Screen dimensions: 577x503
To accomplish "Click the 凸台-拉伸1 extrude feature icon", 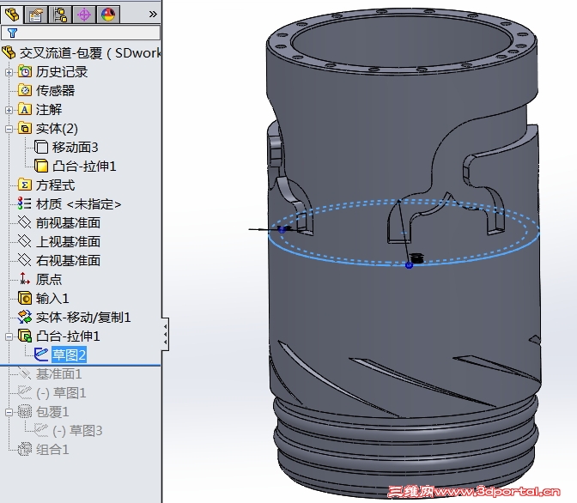I will click(25, 336).
